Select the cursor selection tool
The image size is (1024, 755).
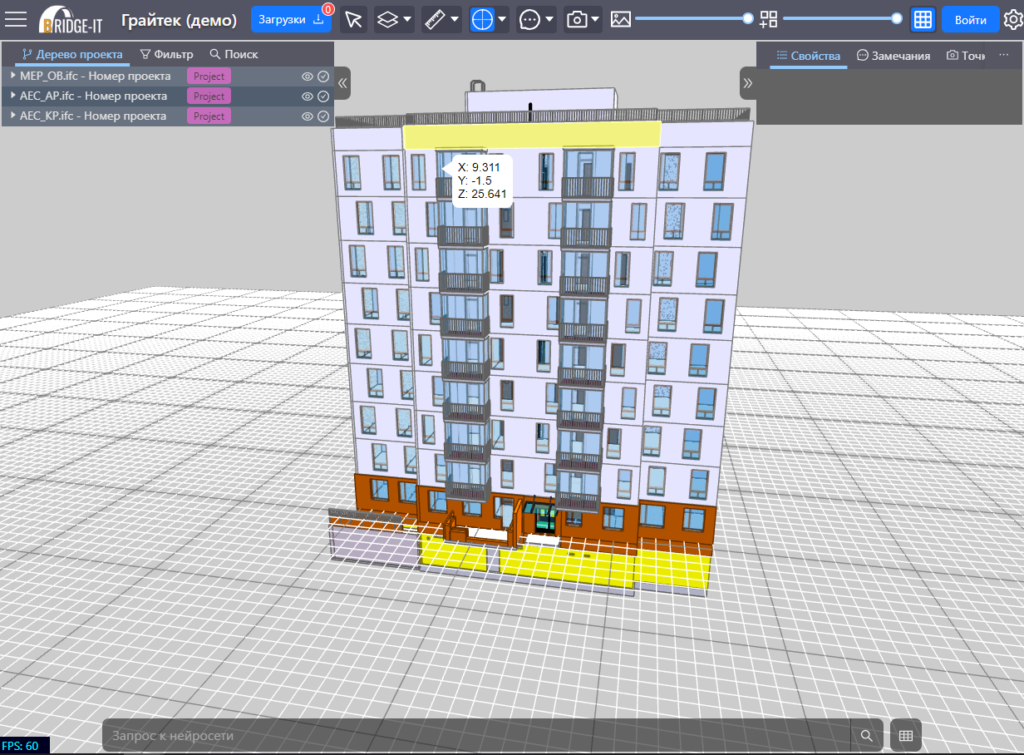353,20
